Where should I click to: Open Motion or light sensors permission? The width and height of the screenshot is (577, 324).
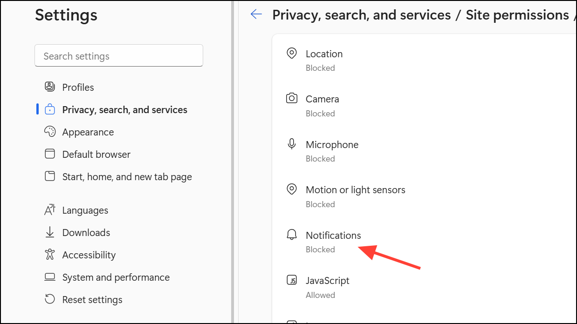point(355,190)
